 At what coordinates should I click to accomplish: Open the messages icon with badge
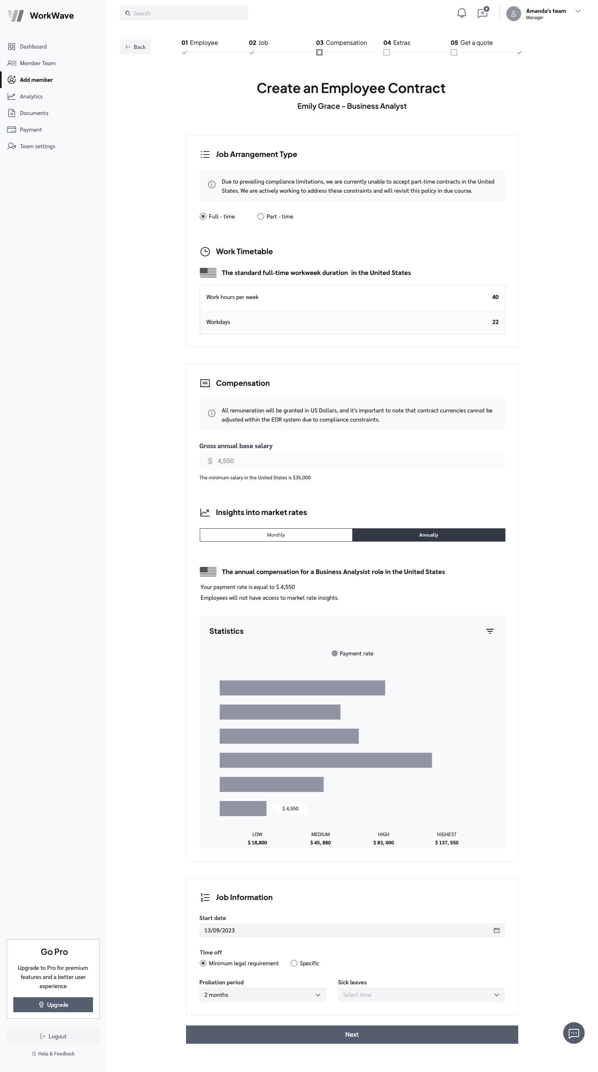click(482, 13)
